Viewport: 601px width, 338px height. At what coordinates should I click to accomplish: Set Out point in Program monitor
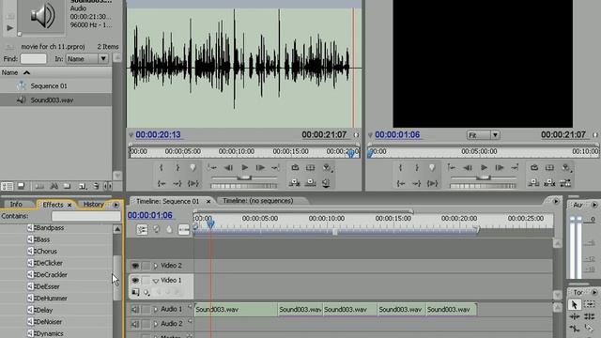click(x=417, y=168)
